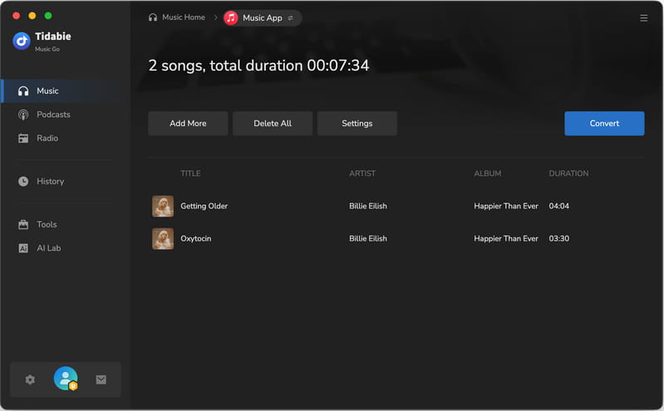
Task: Click the Tools toolbox icon
Action: [x=23, y=224]
